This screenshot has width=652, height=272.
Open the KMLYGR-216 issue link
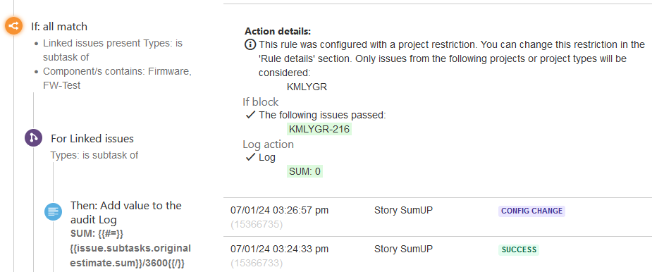pos(319,130)
